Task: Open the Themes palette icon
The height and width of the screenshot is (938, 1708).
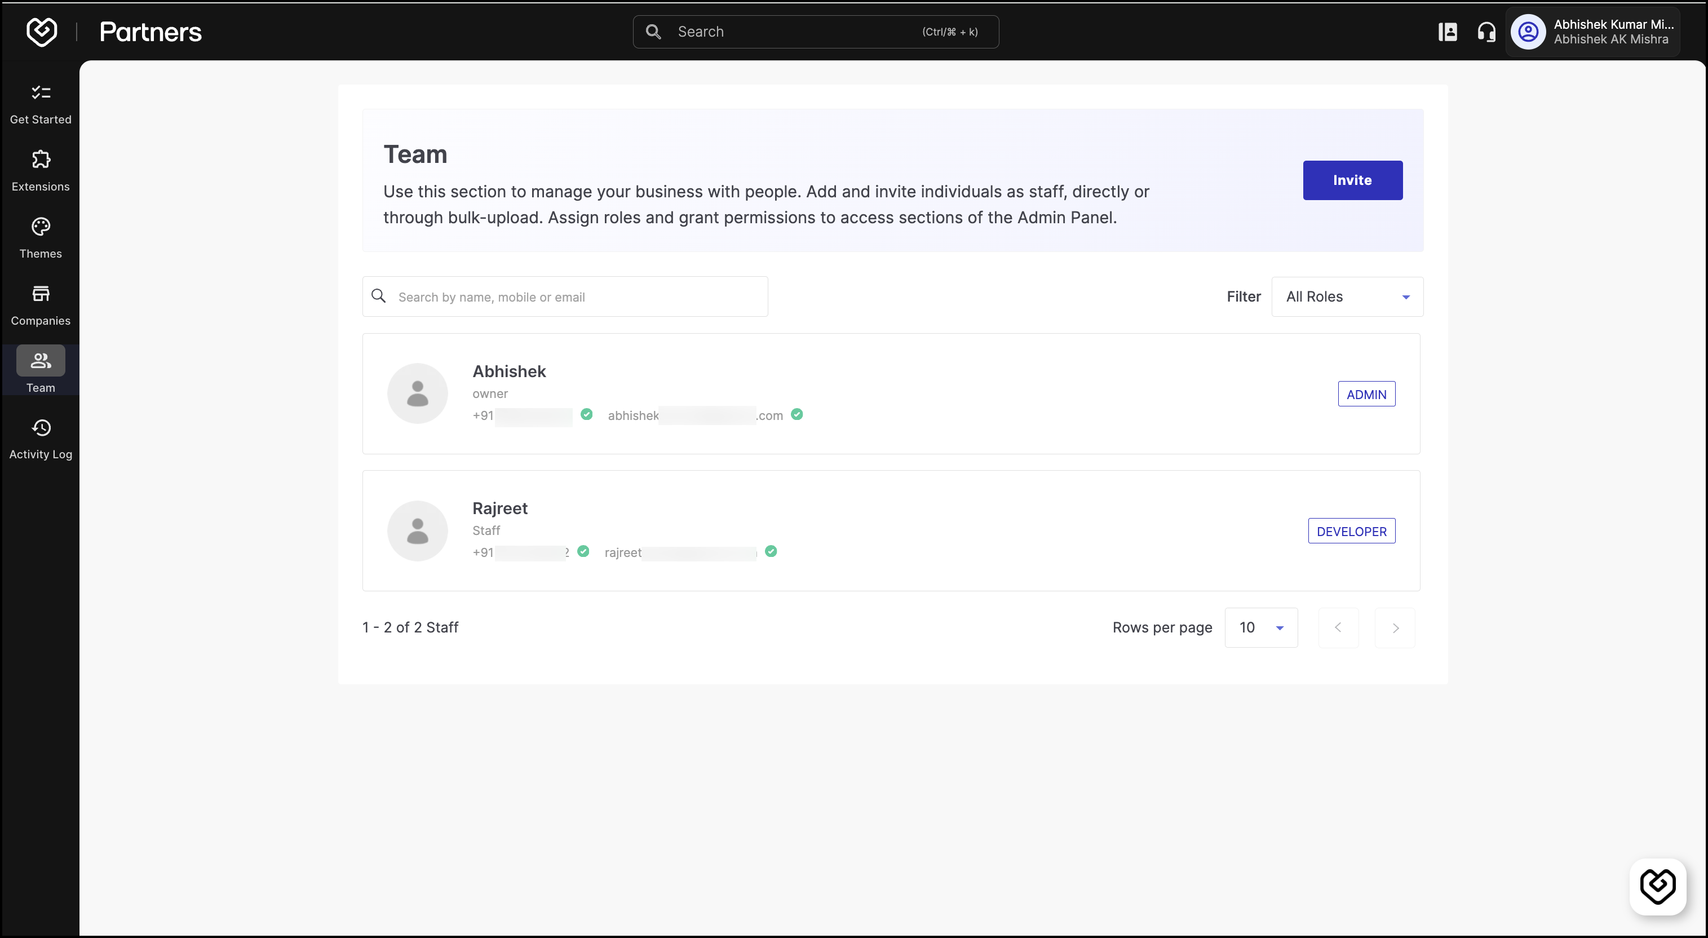Action: [41, 227]
